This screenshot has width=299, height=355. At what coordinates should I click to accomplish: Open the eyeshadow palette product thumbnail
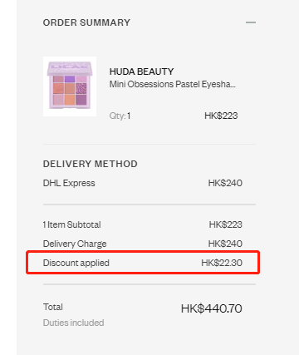click(70, 86)
